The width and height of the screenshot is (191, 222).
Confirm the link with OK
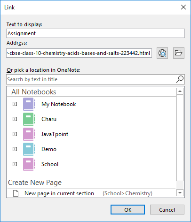click(x=127, y=210)
